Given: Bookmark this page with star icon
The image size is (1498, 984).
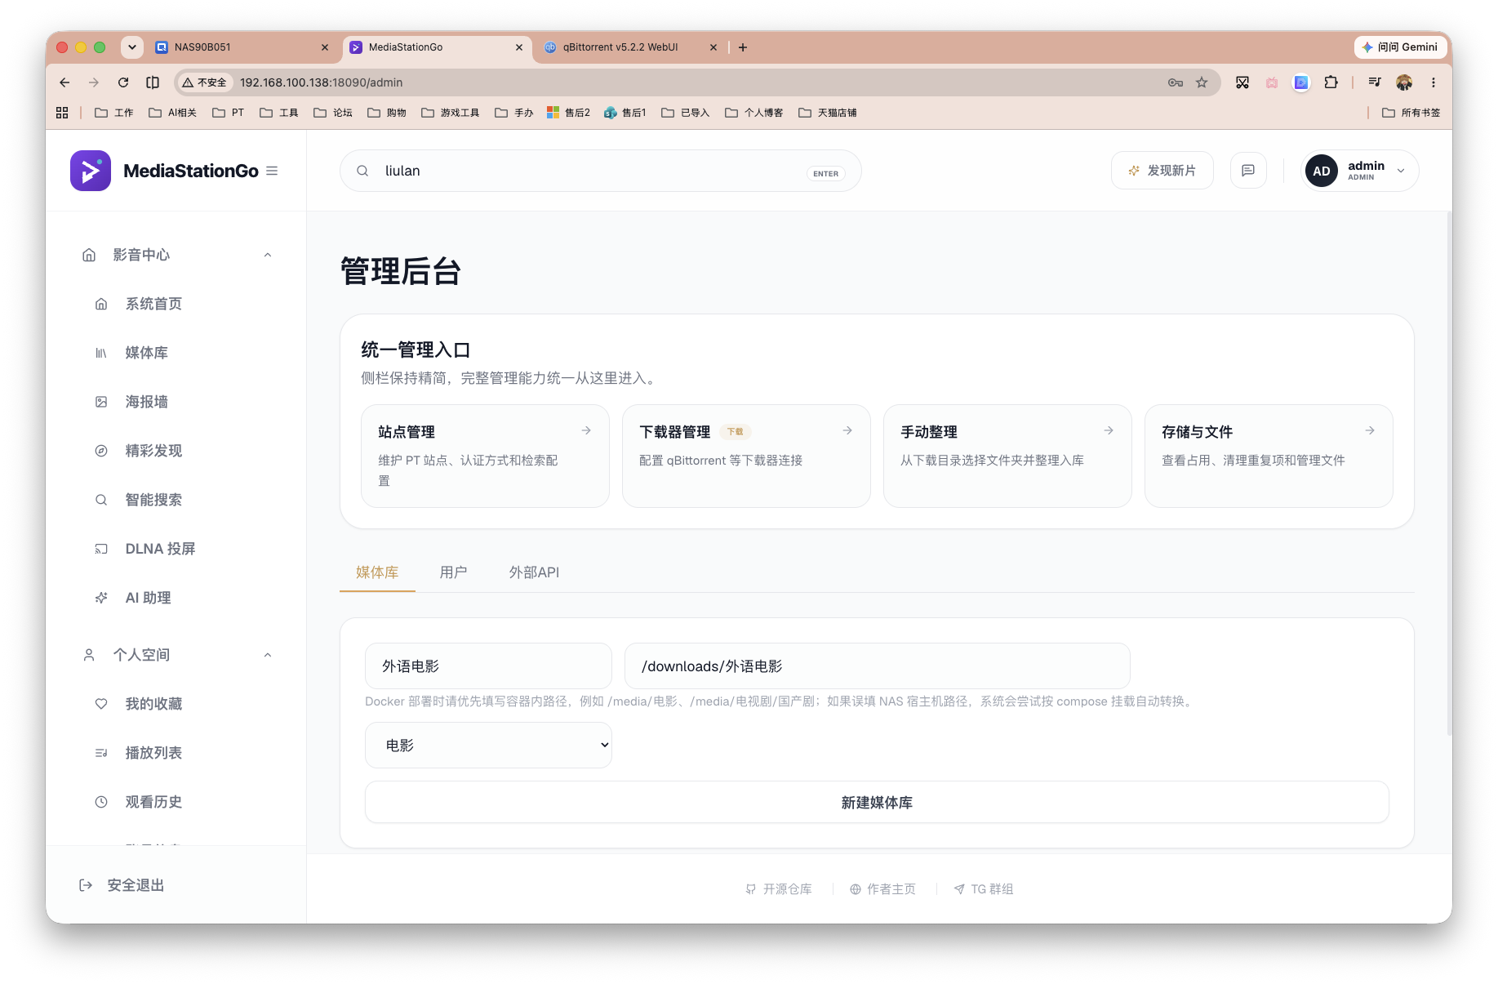Looking at the screenshot, I should [1202, 82].
